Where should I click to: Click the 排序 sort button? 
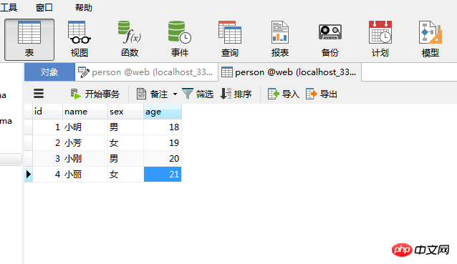pyautogui.click(x=236, y=94)
